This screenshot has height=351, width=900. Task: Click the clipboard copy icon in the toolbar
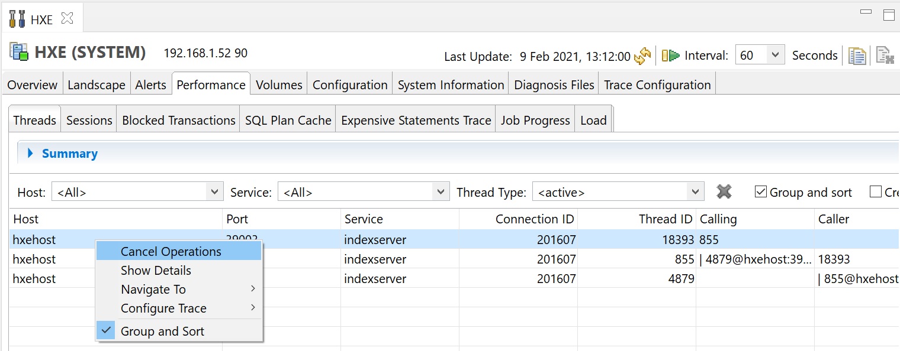857,56
